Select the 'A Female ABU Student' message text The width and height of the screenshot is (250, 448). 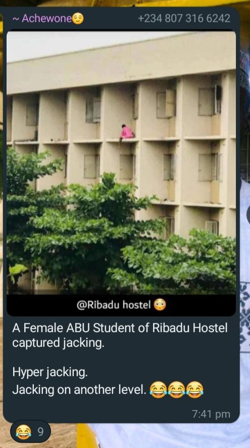click(120, 335)
